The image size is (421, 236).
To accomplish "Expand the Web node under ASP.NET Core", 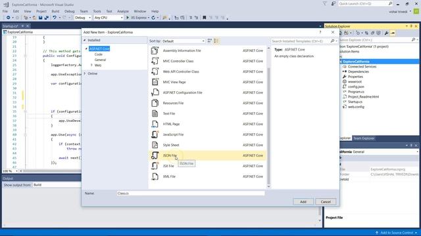I will tap(91, 65).
